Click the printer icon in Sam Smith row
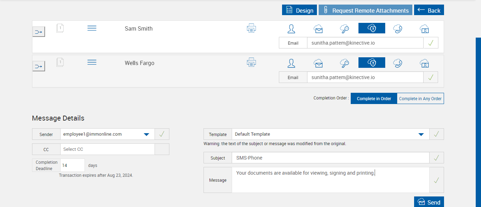The height and width of the screenshot is (207, 481). pos(251,28)
